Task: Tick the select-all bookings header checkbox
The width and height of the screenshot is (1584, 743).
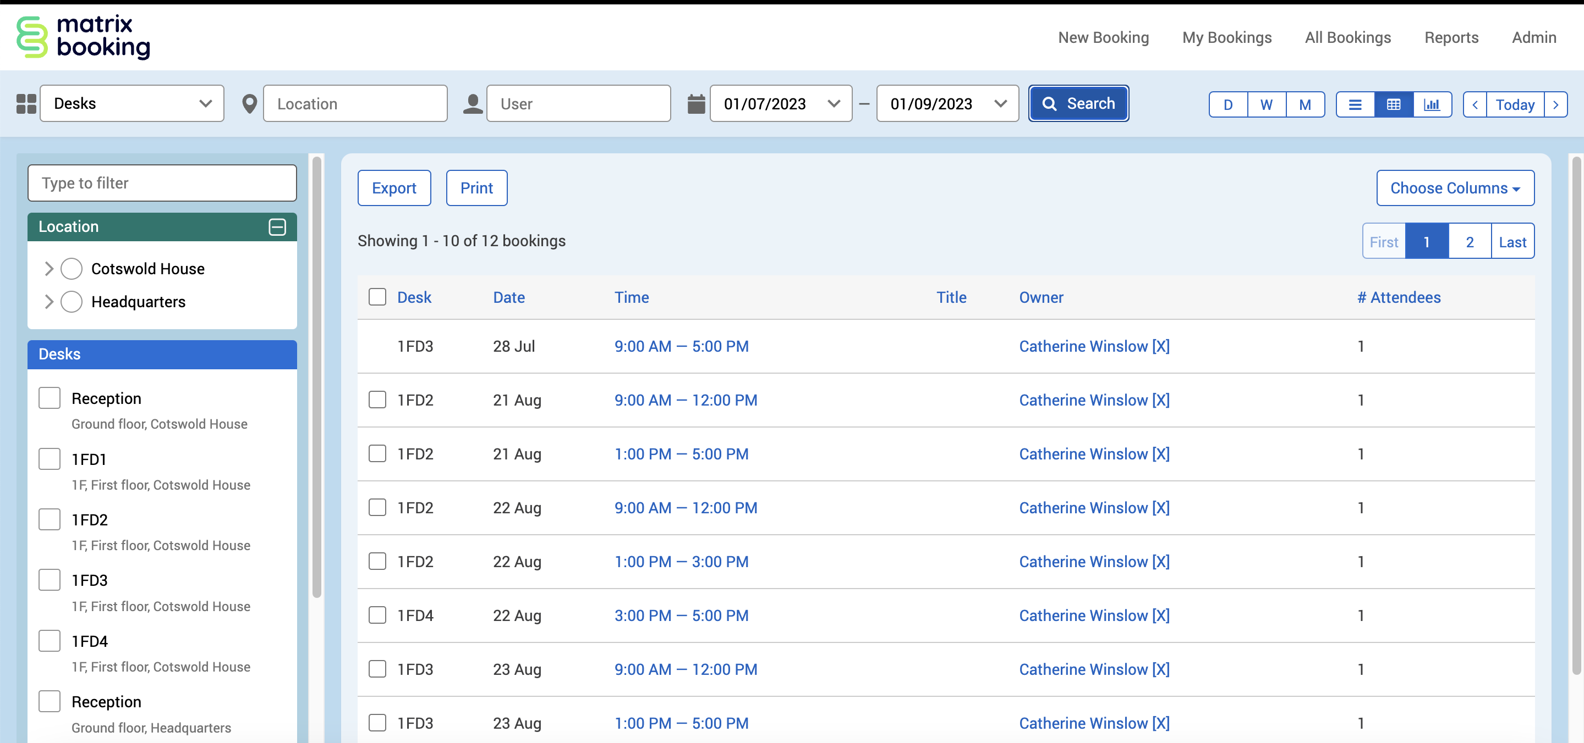Action: pos(377,297)
